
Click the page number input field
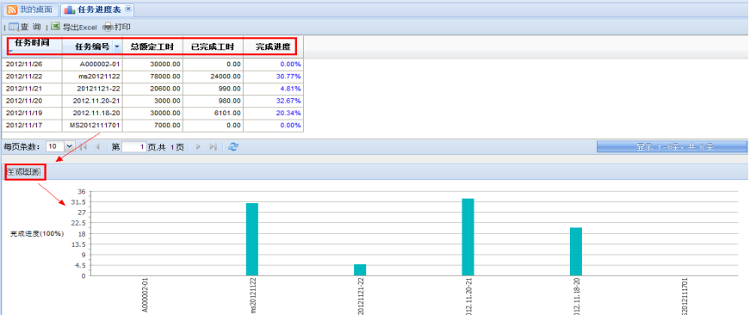[x=133, y=147]
